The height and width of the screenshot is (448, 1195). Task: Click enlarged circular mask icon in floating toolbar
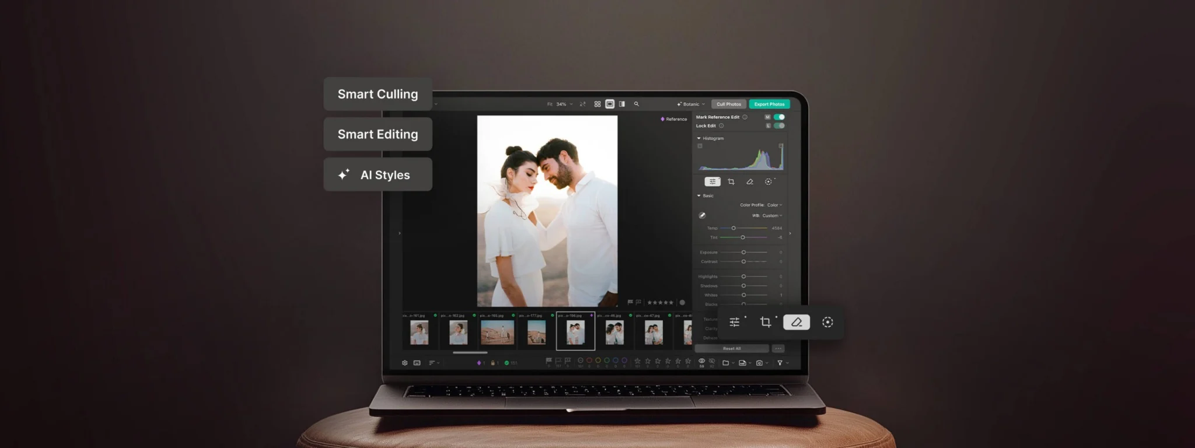[x=827, y=322]
